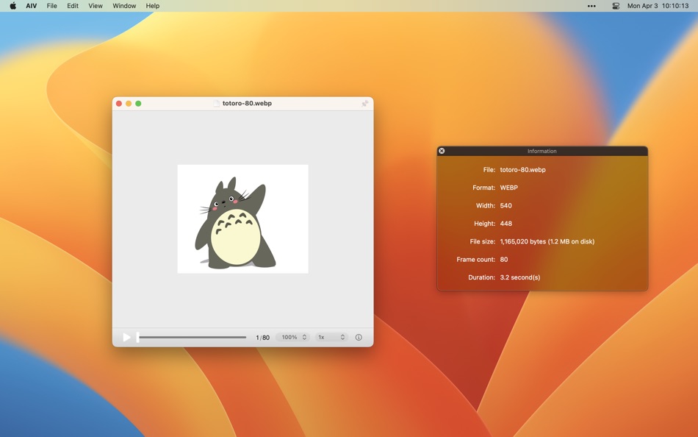Click the file name value totoro-80.webp in Information
The width and height of the screenshot is (698, 437).
522,170
